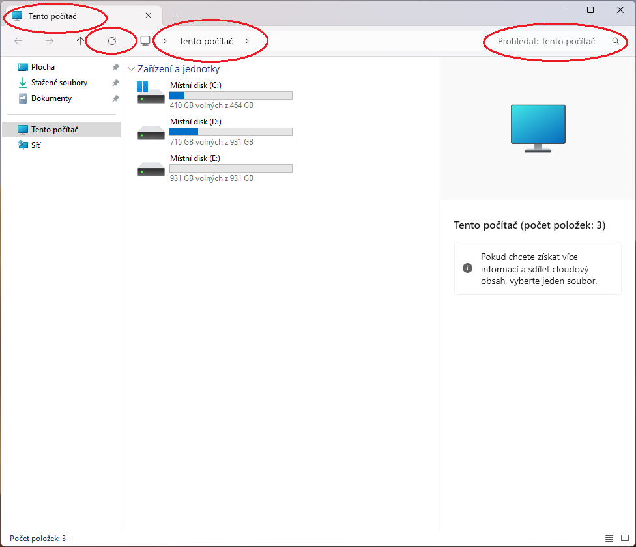The image size is (636, 547).
Task: Close the File Explorer window
Action: 620,10
